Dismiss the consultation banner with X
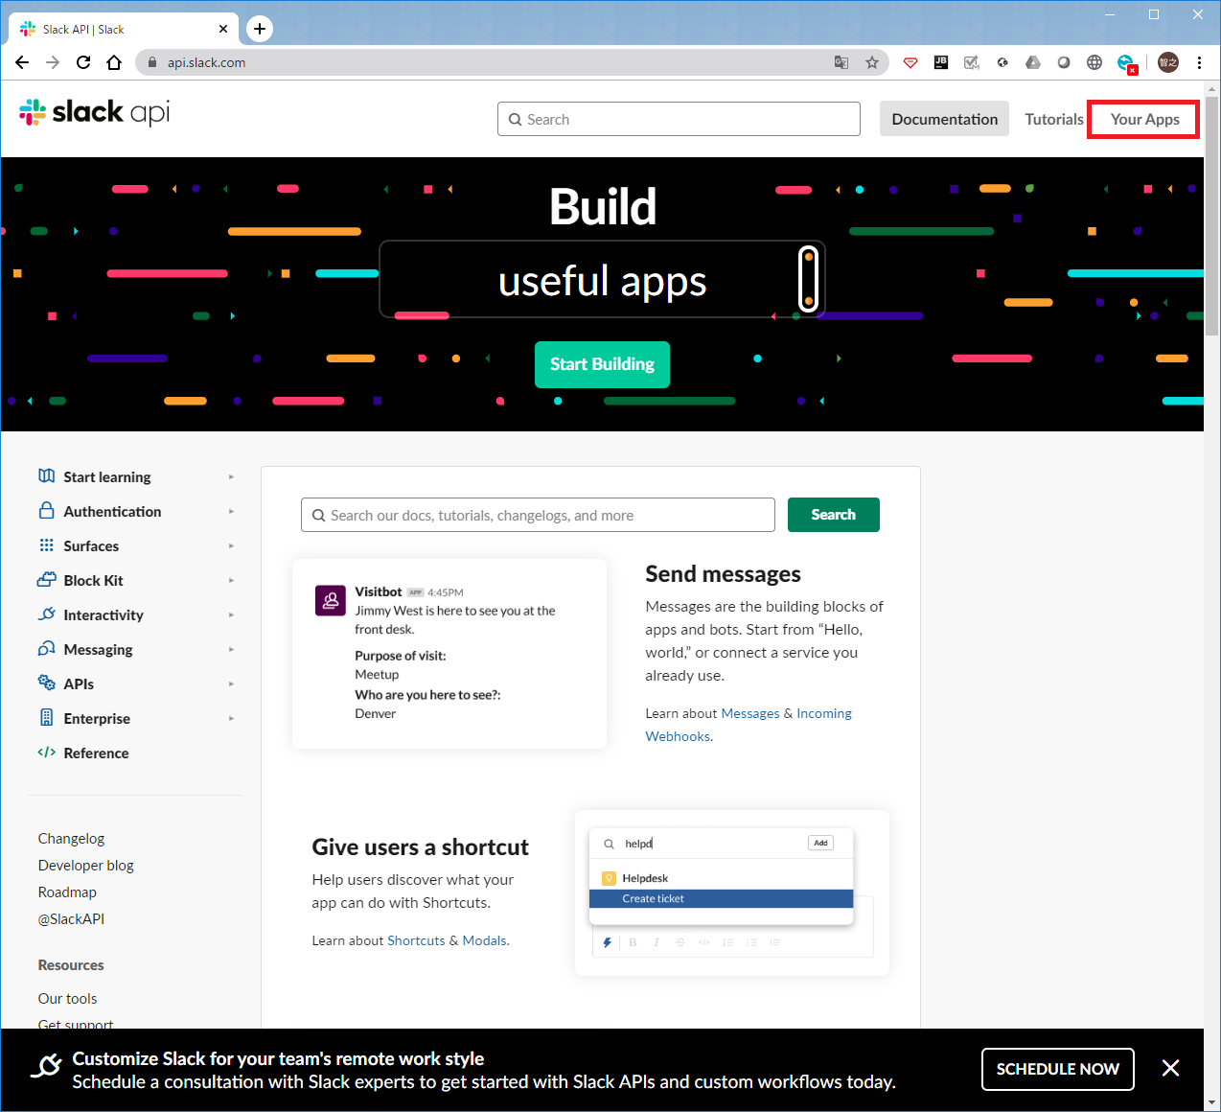 tap(1170, 1068)
